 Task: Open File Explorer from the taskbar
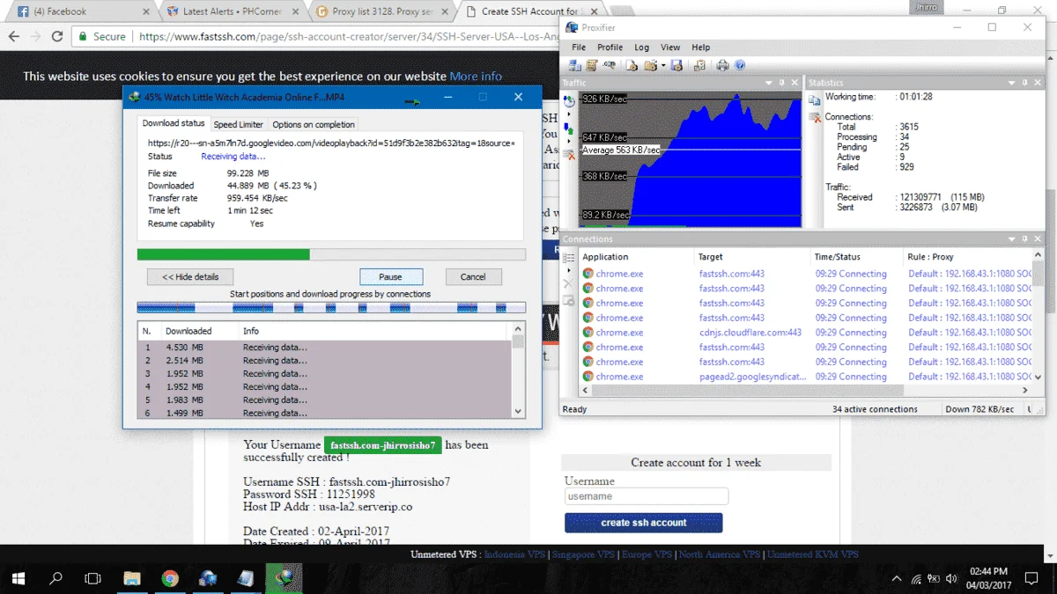pos(131,578)
